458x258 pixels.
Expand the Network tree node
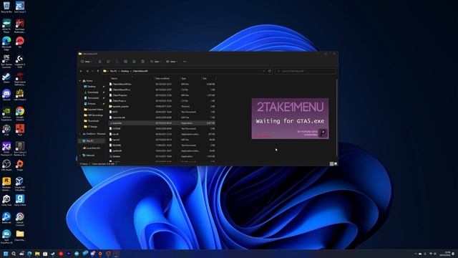pos(79,156)
